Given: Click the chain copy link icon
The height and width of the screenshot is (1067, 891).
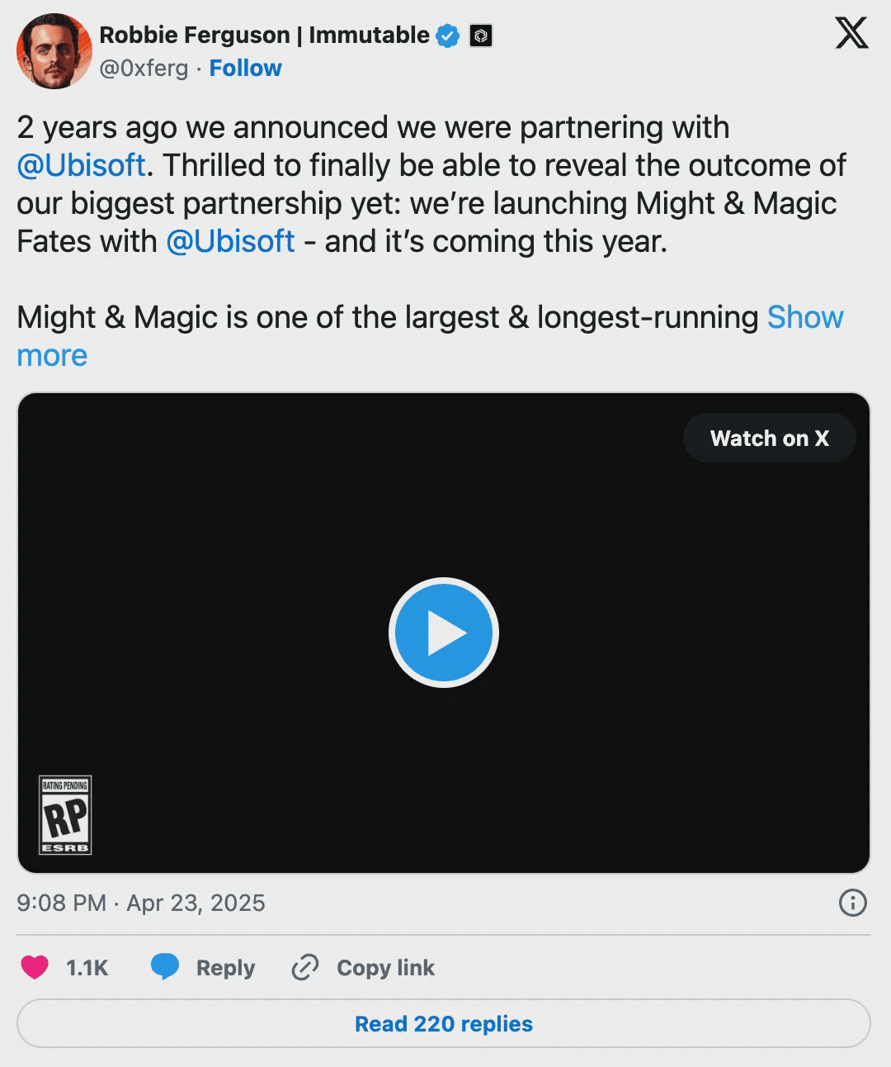Looking at the screenshot, I should [x=305, y=967].
